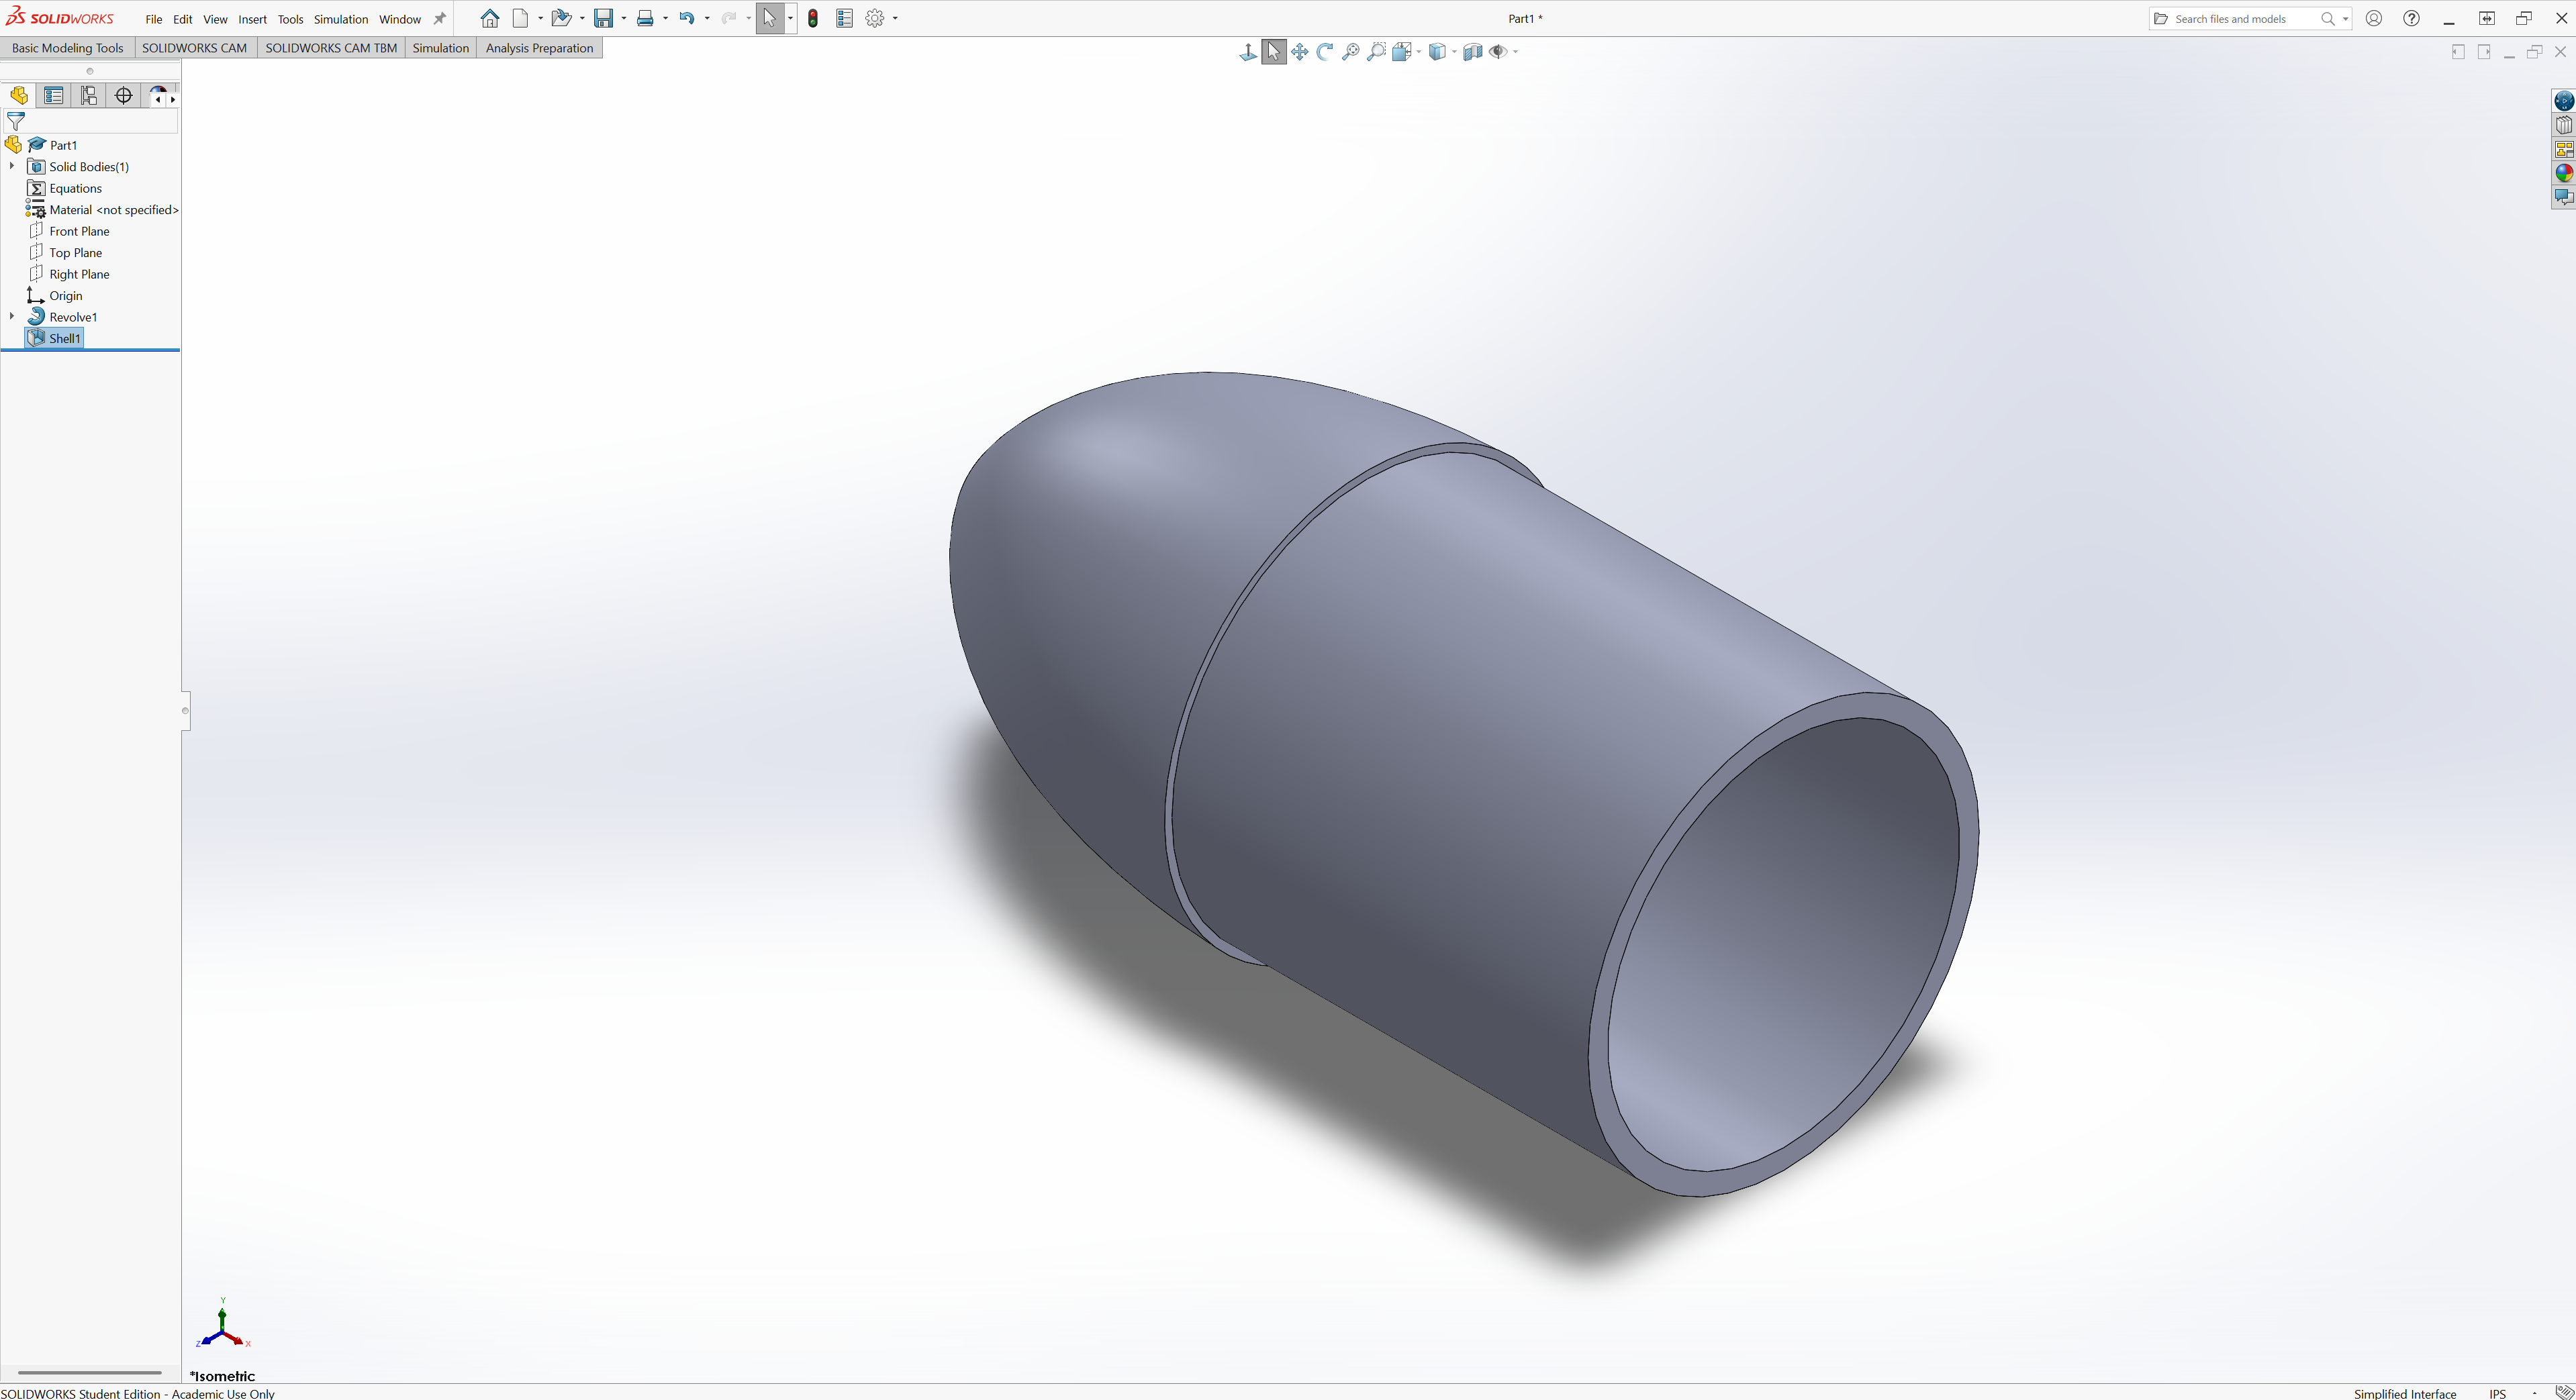2576x1400 pixels.
Task: Open the Home welcome icon
Action: (489, 19)
